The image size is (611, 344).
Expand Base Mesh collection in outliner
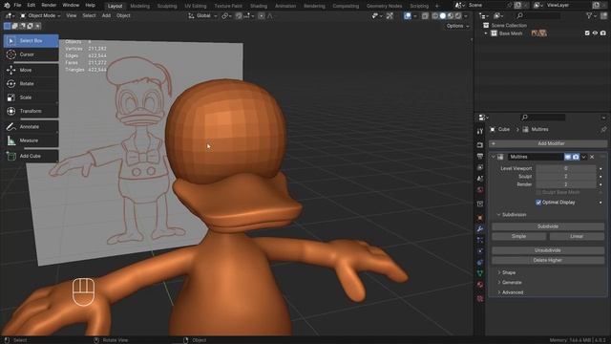click(x=486, y=33)
